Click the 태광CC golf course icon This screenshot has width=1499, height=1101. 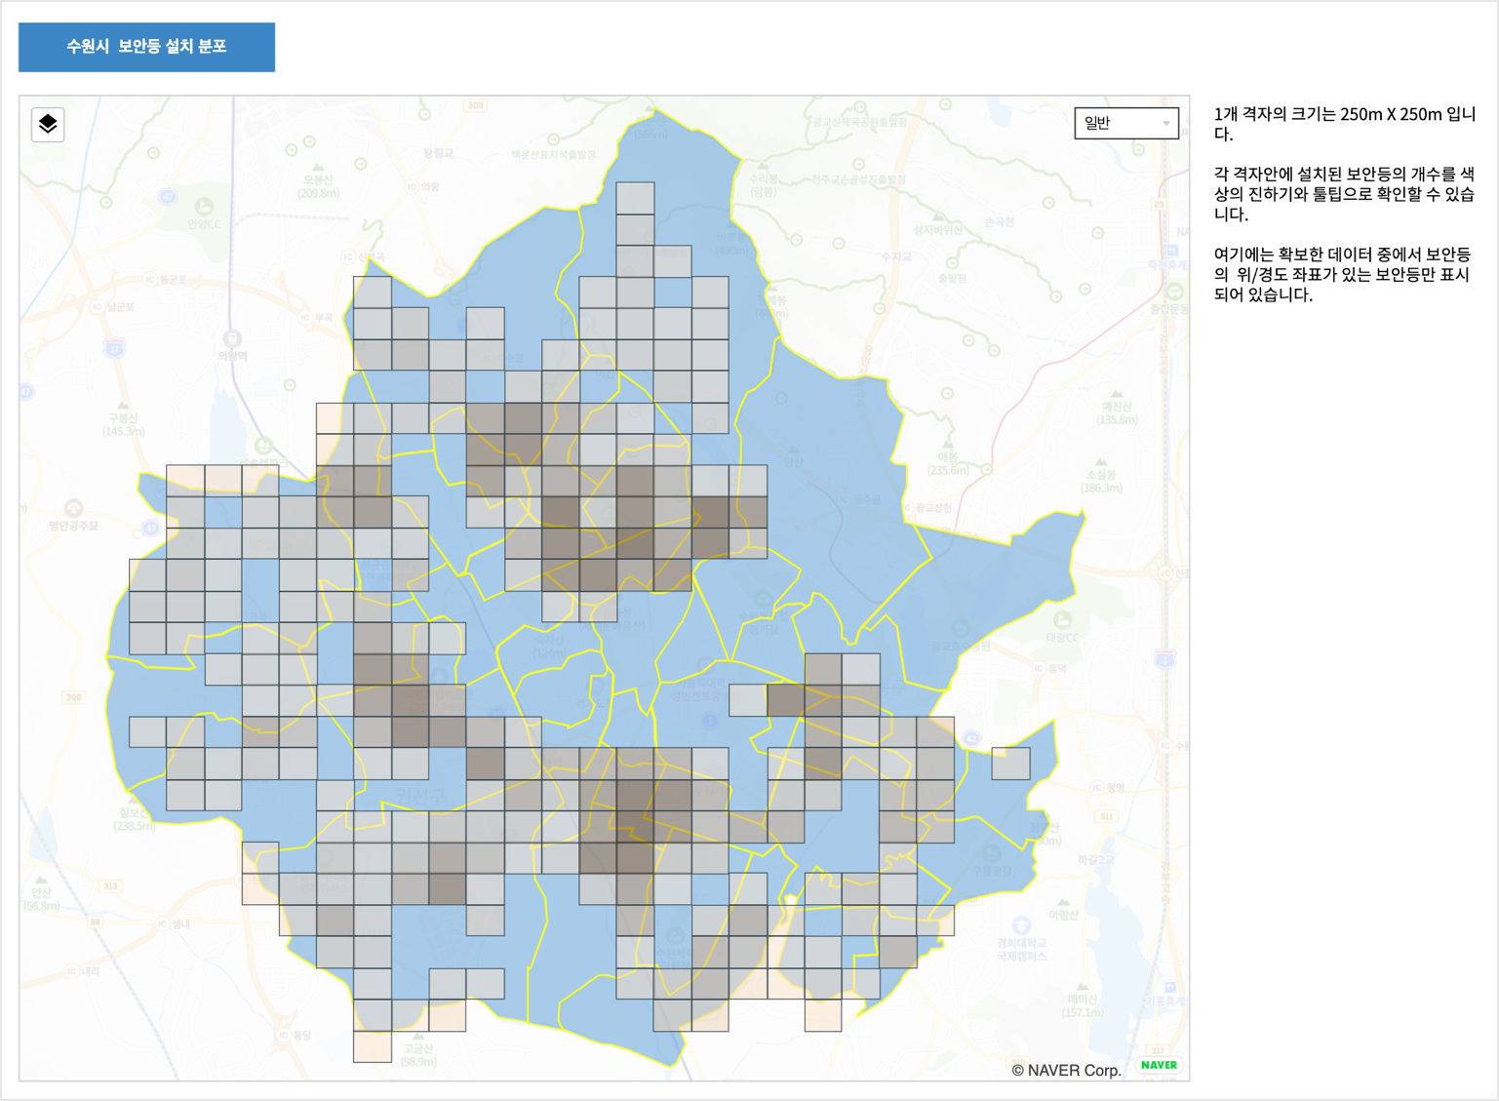pyautogui.click(x=1063, y=620)
